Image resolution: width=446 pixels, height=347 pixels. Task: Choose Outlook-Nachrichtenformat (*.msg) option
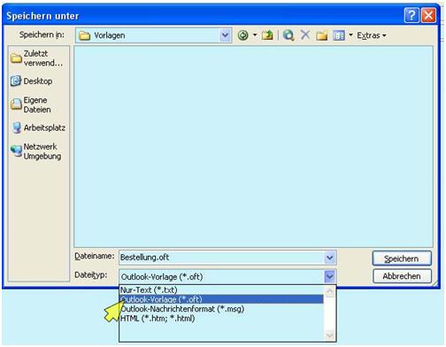click(x=221, y=309)
